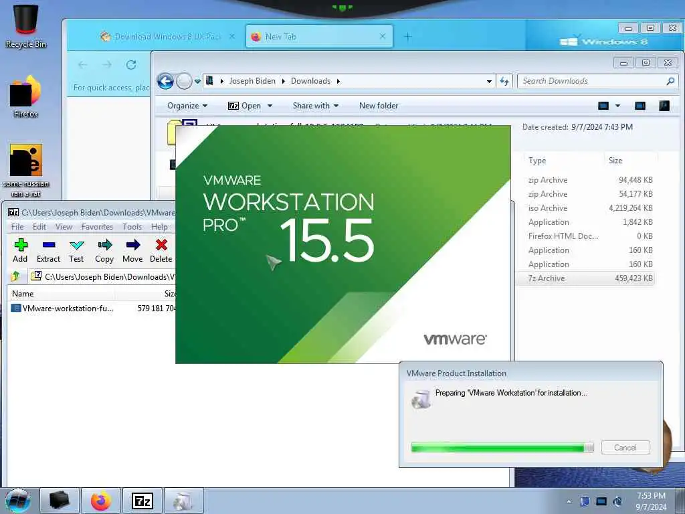Image resolution: width=685 pixels, height=514 pixels.
Task: Click the Add icon in 7-Zip
Action: 20,250
